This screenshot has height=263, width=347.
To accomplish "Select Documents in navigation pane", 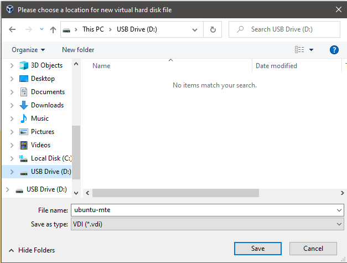I will 48,92.
